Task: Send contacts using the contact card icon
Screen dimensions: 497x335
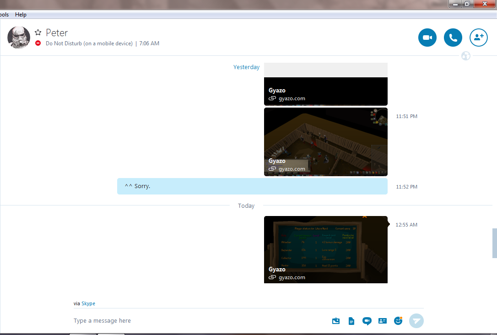Action: 383,321
